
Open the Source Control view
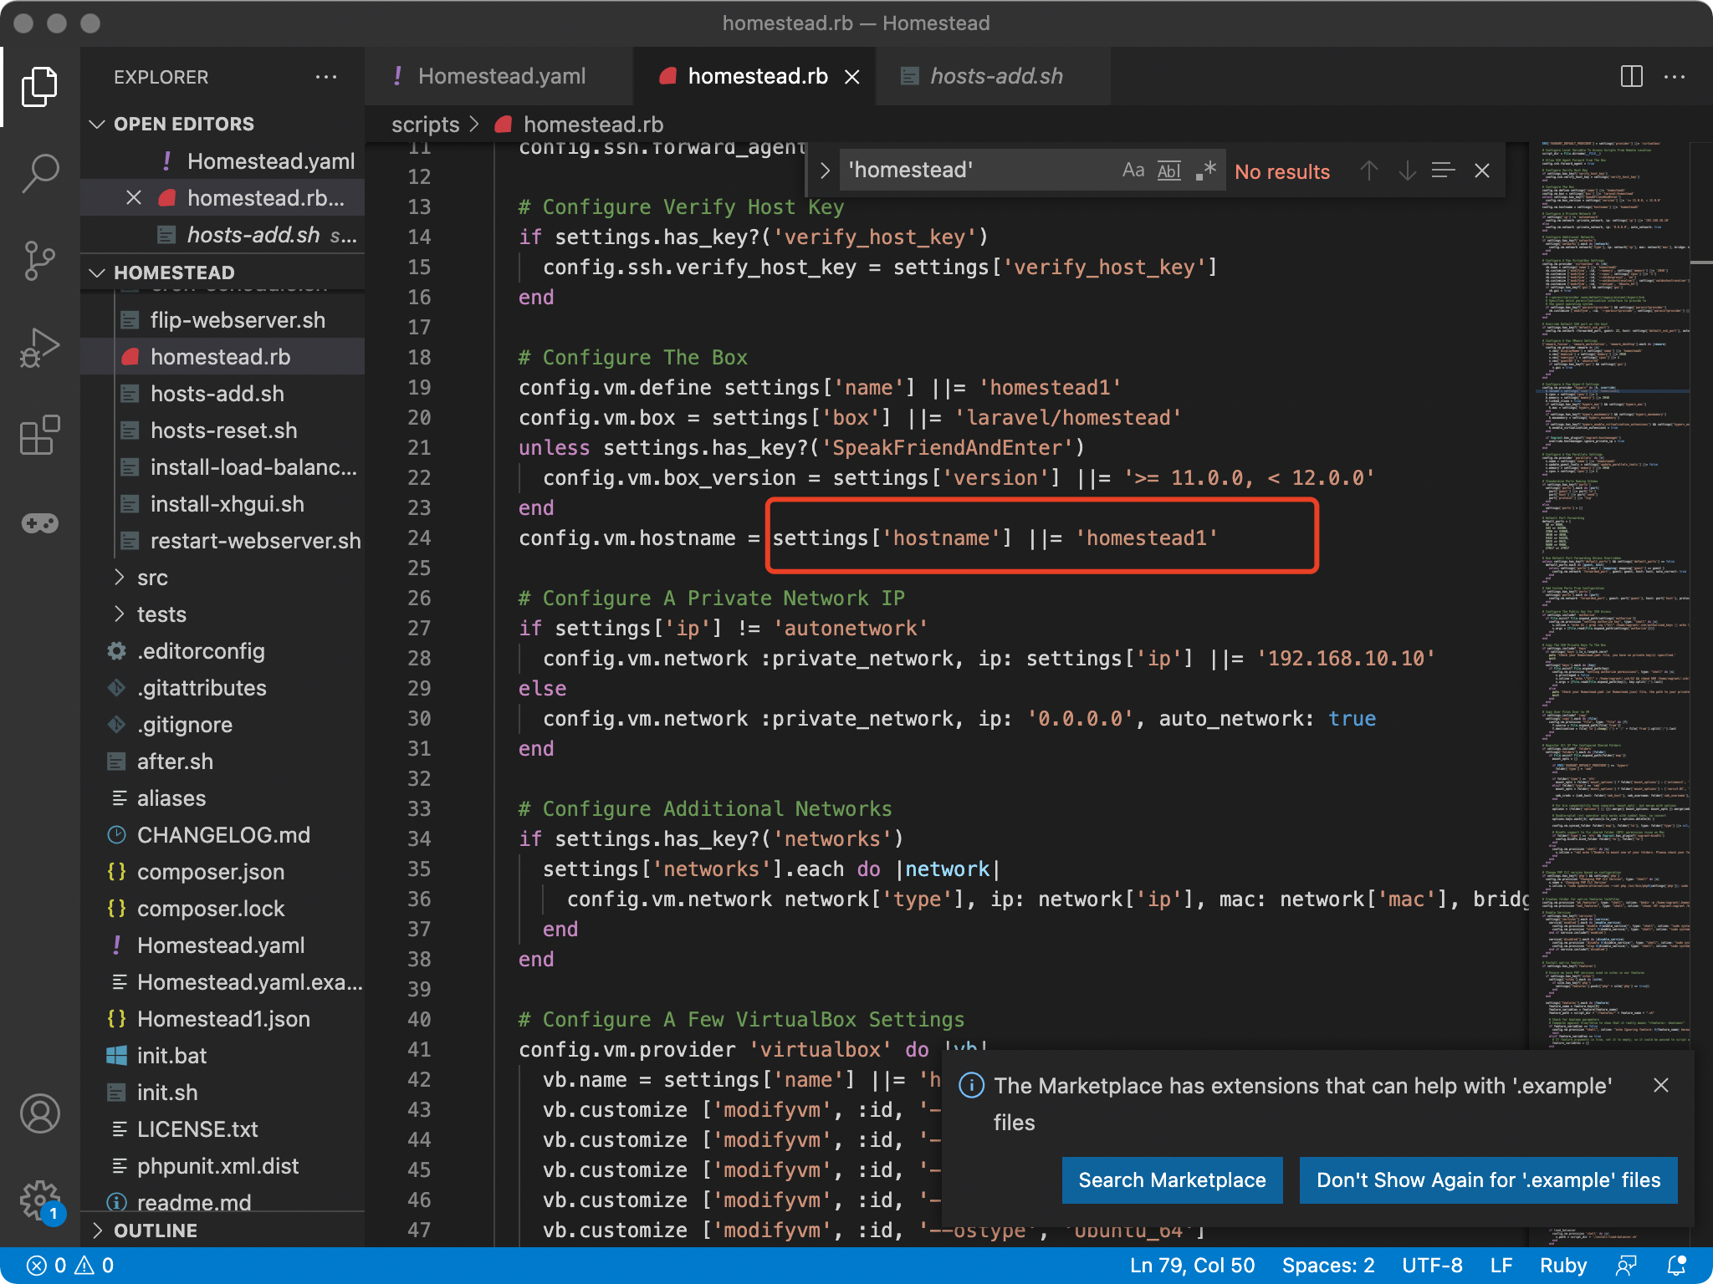click(x=39, y=261)
